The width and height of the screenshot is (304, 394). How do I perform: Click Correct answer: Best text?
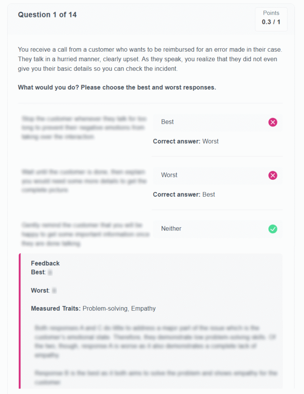tap(184, 195)
